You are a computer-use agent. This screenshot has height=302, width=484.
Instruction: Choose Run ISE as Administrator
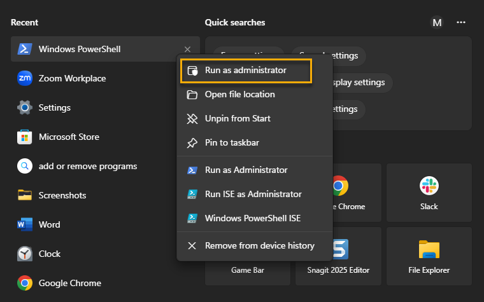[253, 194]
